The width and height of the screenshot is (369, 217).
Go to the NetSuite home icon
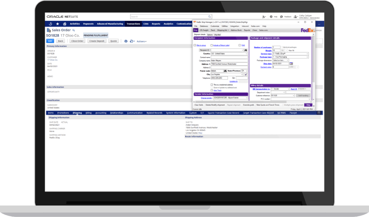64,24
